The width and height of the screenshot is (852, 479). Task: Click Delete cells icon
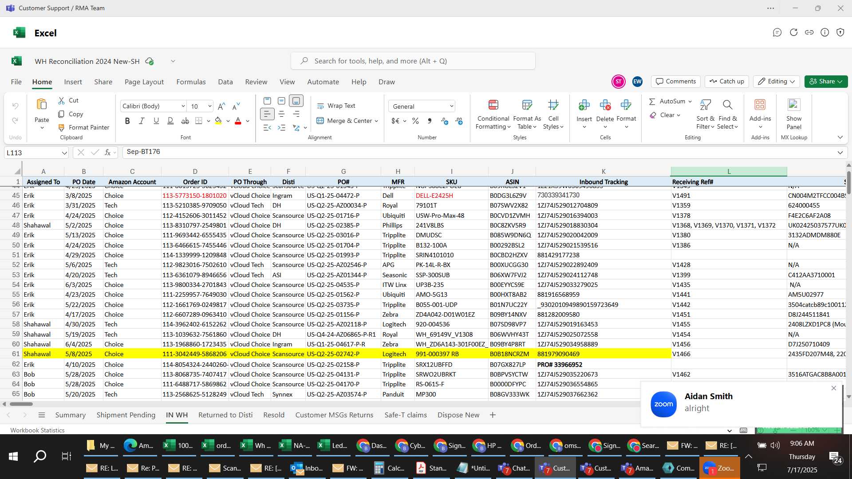click(605, 105)
